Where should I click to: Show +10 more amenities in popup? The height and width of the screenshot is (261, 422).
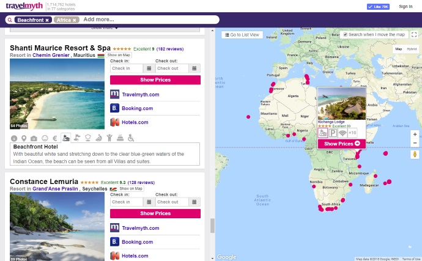click(352, 133)
